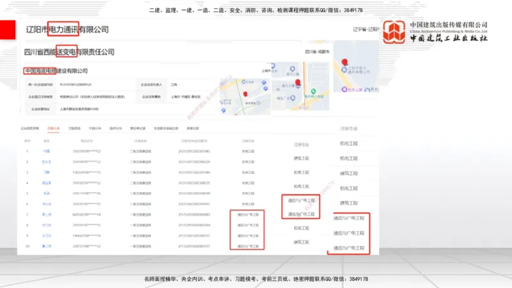Open the 失信联合惩戒记录 tab

pos(166,129)
